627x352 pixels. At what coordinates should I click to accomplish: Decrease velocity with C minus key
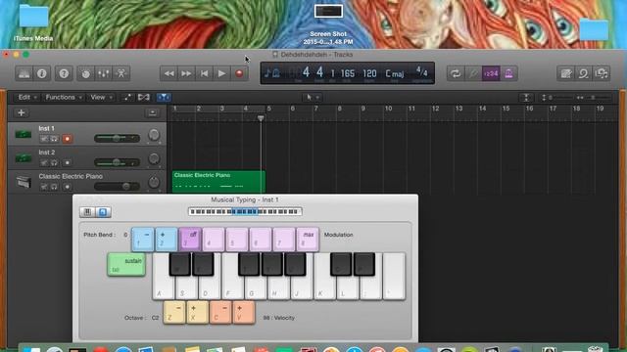[x=220, y=312]
